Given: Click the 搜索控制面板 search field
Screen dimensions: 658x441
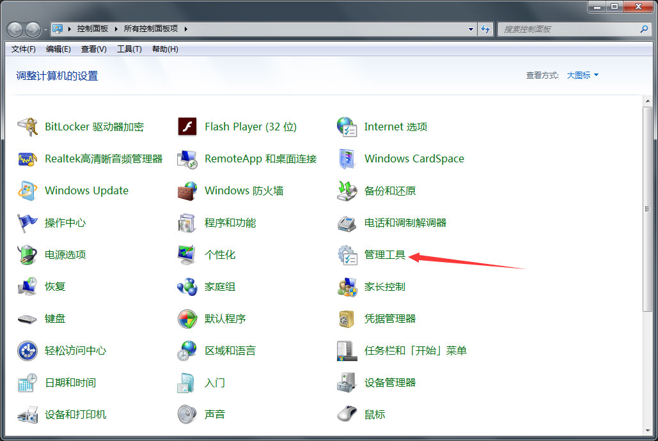Looking at the screenshot, I should 575,29.
